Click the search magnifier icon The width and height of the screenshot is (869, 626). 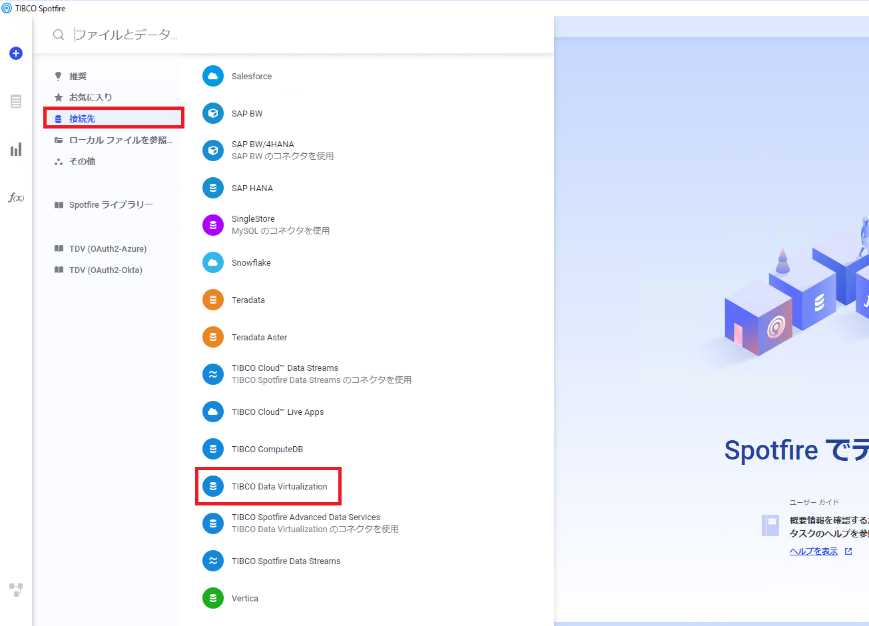59,35
